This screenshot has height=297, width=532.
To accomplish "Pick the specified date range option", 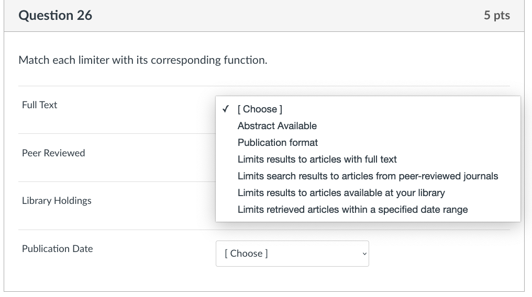I will (x=352, y=210).
